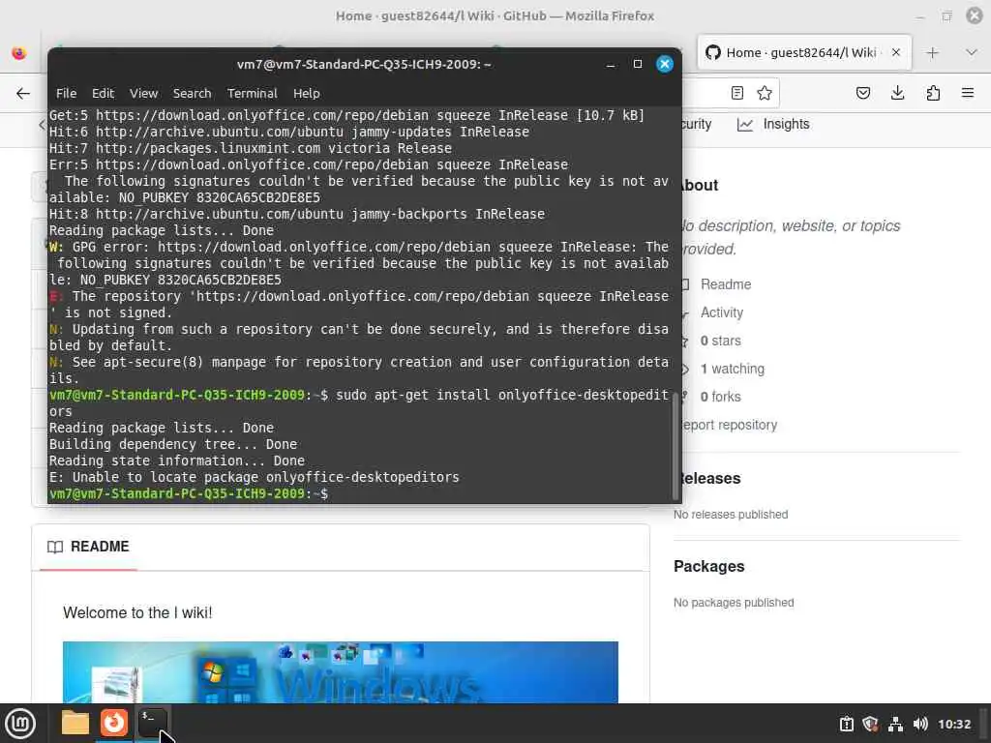Click 'E: Unable to locate package' terminal line
Image resolution: width=991 pixels, height=743 pixels.
tap(255, 478)
